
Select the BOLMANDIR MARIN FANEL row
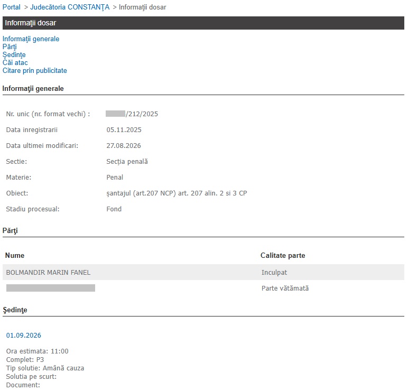click(x=203, y=272)
